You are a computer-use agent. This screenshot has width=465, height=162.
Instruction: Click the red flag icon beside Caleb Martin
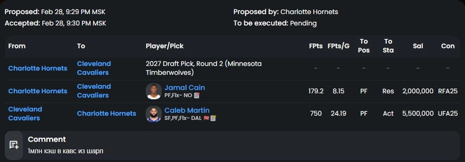(x=206, y=118)
